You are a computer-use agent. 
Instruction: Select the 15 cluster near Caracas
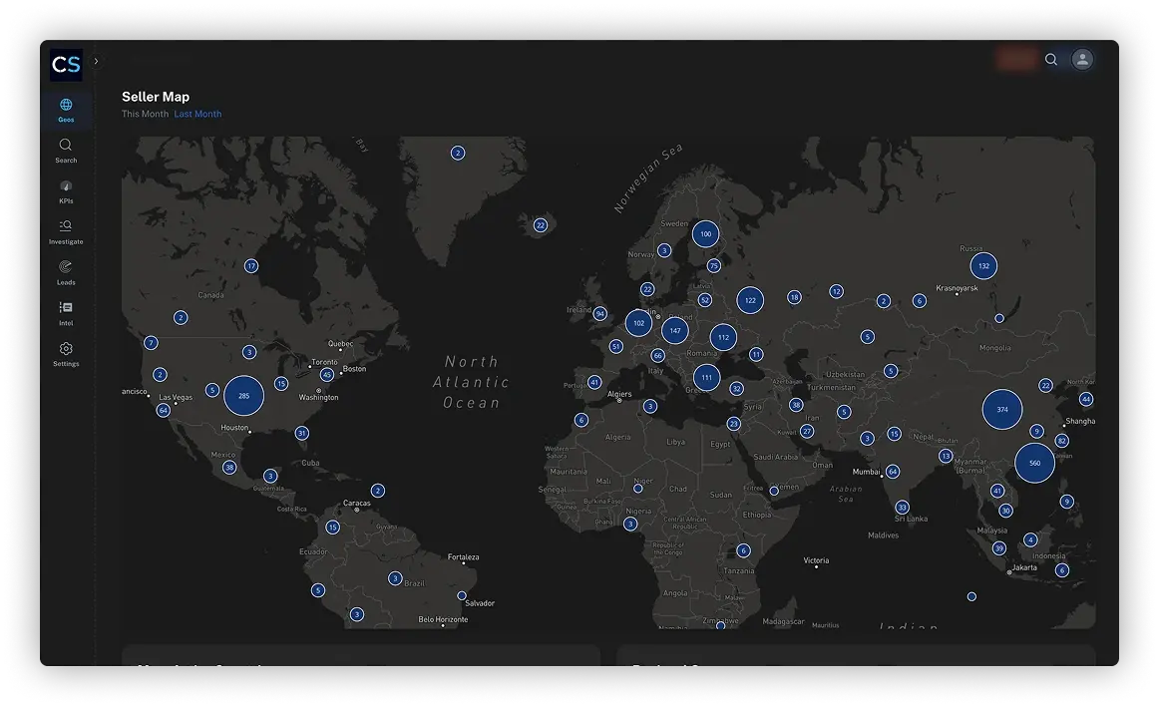[x=332, y=528]
